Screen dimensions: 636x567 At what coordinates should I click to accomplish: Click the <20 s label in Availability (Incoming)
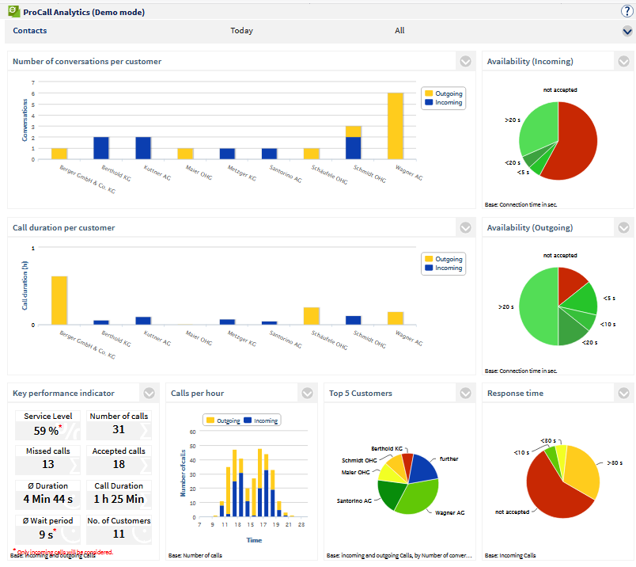tap(513, 162)
